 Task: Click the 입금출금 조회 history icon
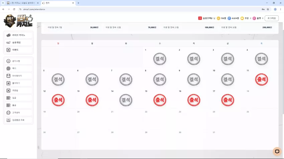[x=8, y=120]
